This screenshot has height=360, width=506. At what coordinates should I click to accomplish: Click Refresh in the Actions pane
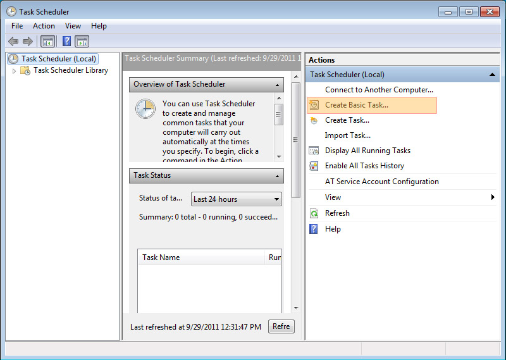click(337, 213)
